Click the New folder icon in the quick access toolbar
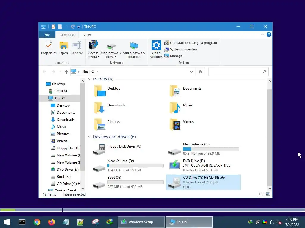Screen dimensions: 305x228 pos(60,26)
